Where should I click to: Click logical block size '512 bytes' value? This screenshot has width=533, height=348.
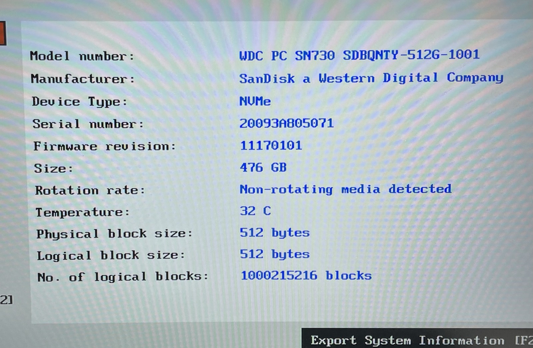[x=275, y=254]
